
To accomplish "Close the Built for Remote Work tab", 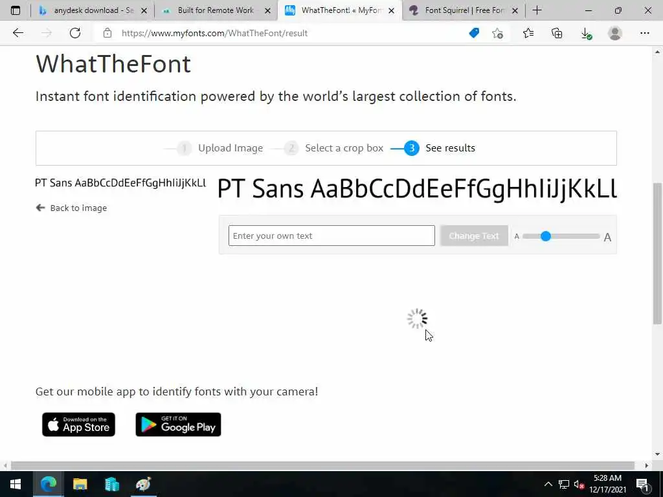I will (x=267, y=10).
